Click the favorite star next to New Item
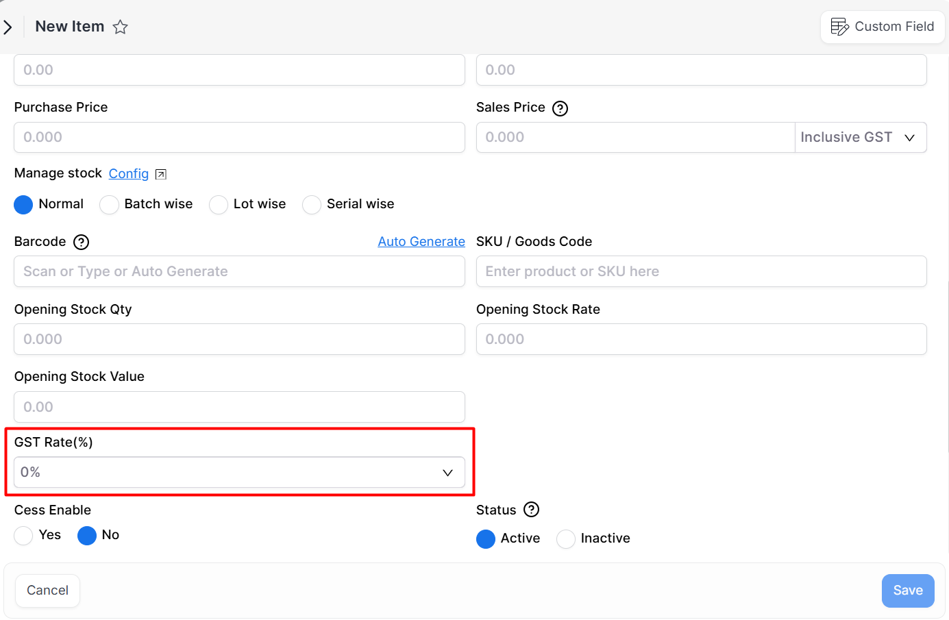 [120, 27]
